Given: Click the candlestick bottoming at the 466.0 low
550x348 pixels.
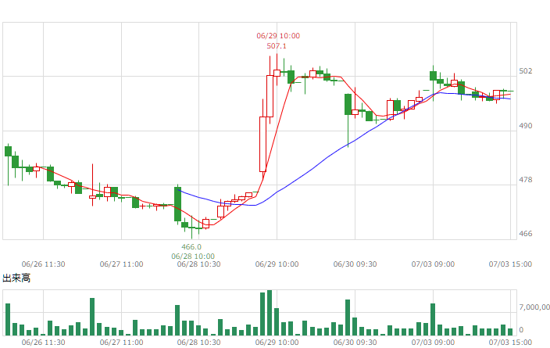Looking at the screenshot, I should [x=191, y=228].
